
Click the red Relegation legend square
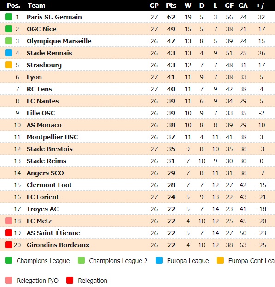tap(70, 280)
